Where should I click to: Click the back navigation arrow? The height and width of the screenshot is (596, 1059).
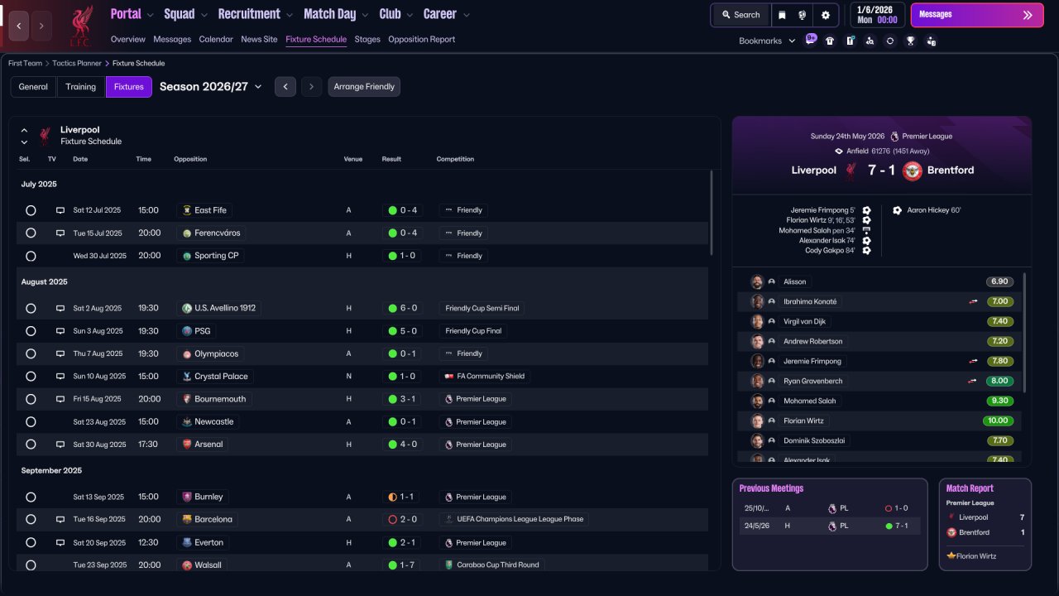point(18,26)
